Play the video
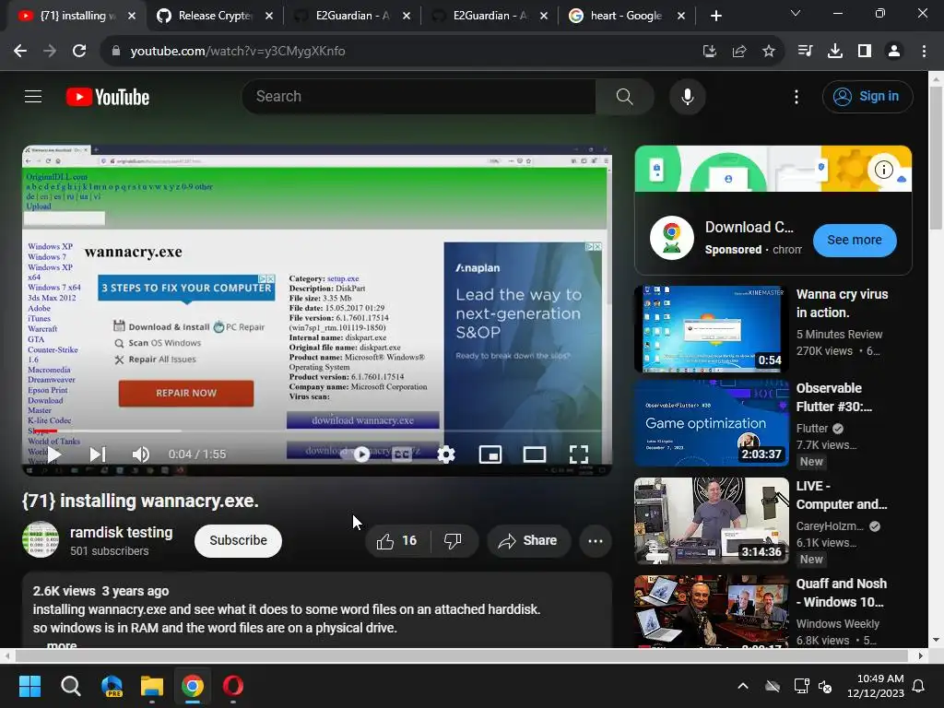944x708 pixels. coord(54,454)
